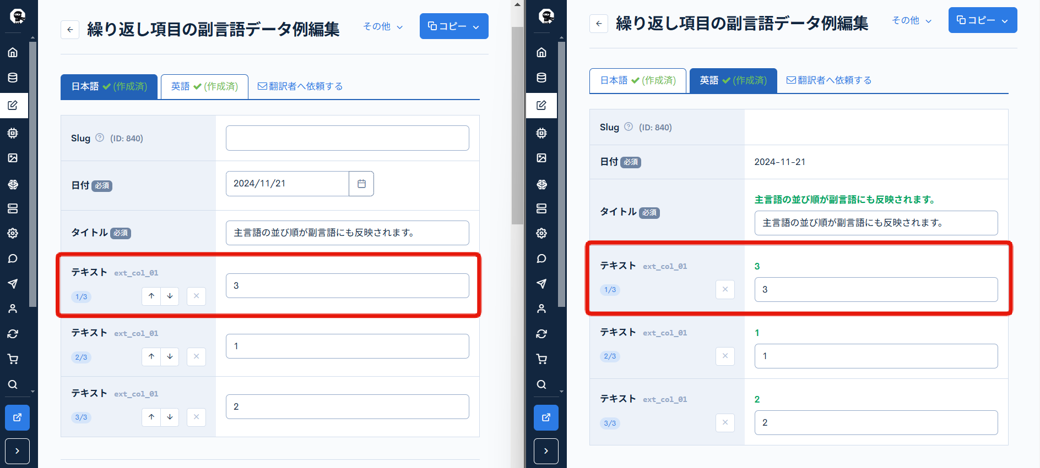
Task: Go back using arrow button in right window
Action: pyautogui.click(x=599, y=24)
